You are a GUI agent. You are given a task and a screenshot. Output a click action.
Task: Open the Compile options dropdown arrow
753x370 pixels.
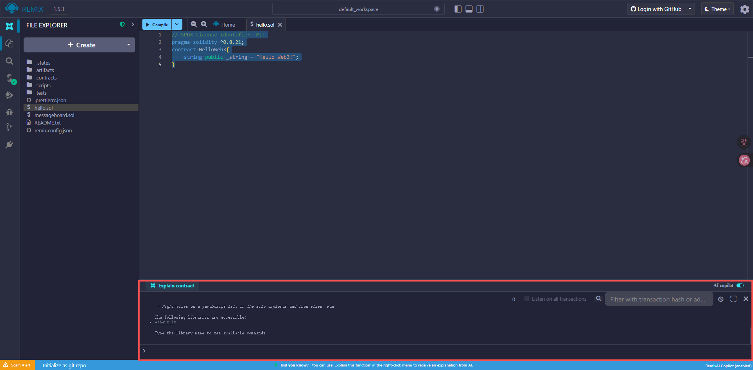coord(177,24)
